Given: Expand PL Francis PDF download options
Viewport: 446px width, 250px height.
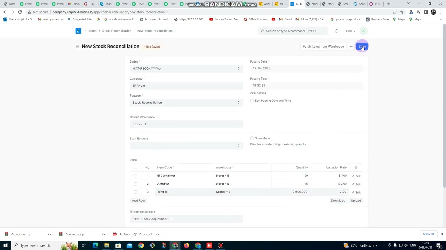Looking at the screenshot, I should point(157,234).
